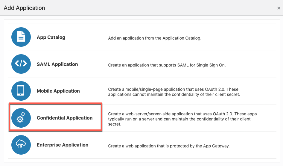Click the 'Add an application from the Application Catalog' text

click(155, 38)
